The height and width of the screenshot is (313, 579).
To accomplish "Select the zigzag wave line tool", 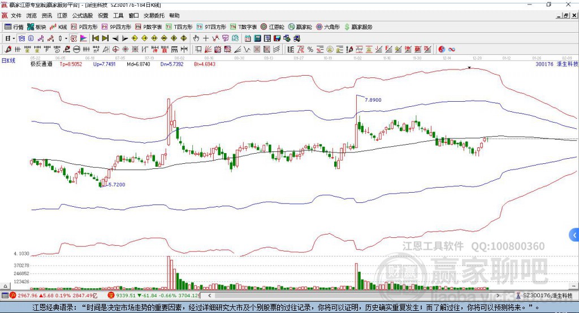I will pos(247,50).
